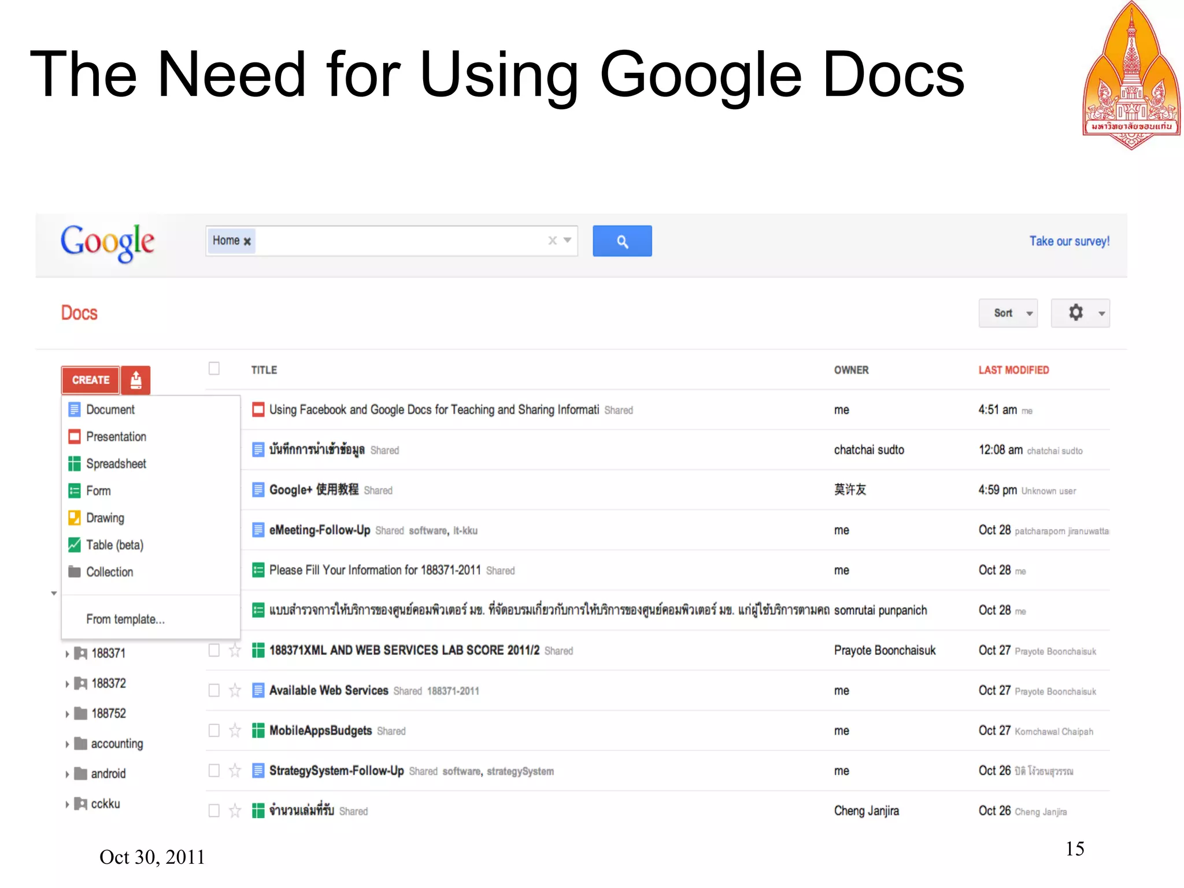The image size is (1184, 888).
Task: Clear the search box with the X
Action: point(553,240)
